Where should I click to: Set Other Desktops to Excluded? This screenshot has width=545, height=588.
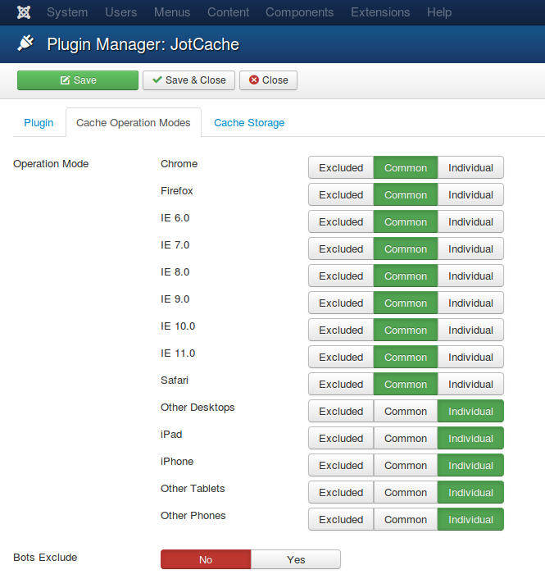(341, 411)
